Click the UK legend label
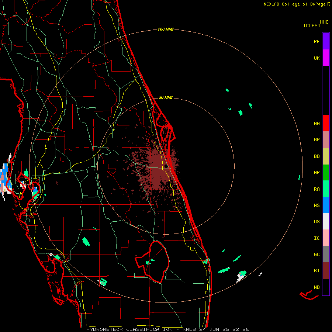The image size is (332, 332). tap(317, 58)
